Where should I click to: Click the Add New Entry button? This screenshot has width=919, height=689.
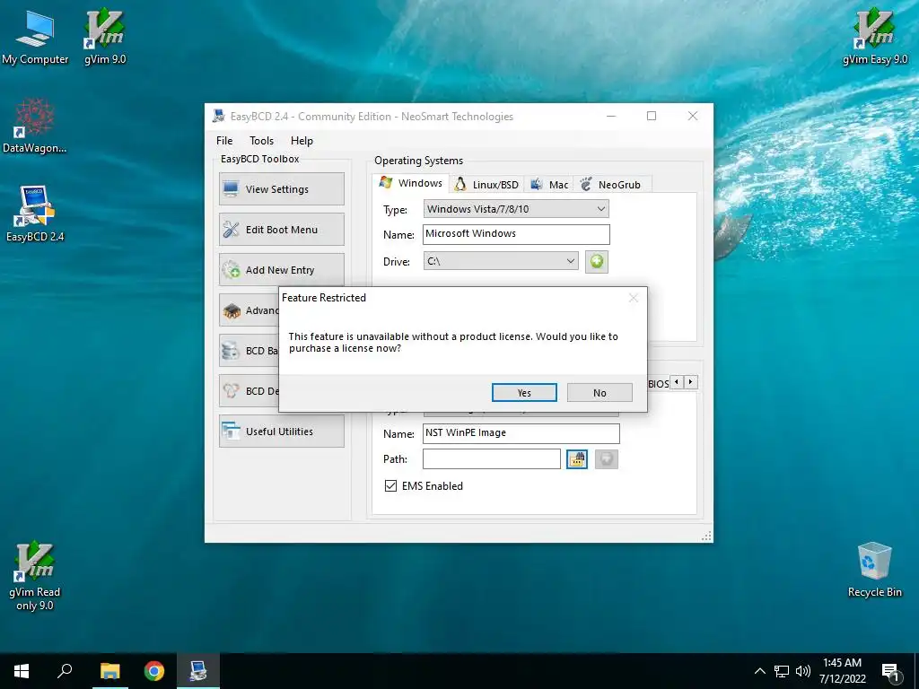[281, 269]
